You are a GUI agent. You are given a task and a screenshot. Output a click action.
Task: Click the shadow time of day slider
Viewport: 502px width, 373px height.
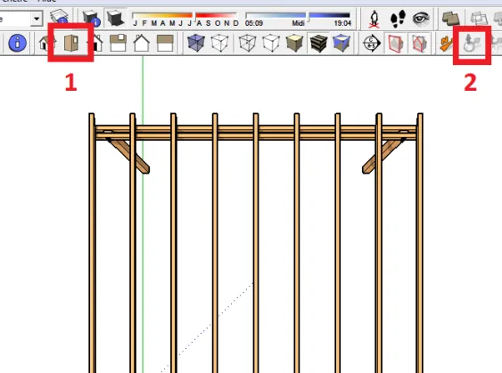[298, 15]
